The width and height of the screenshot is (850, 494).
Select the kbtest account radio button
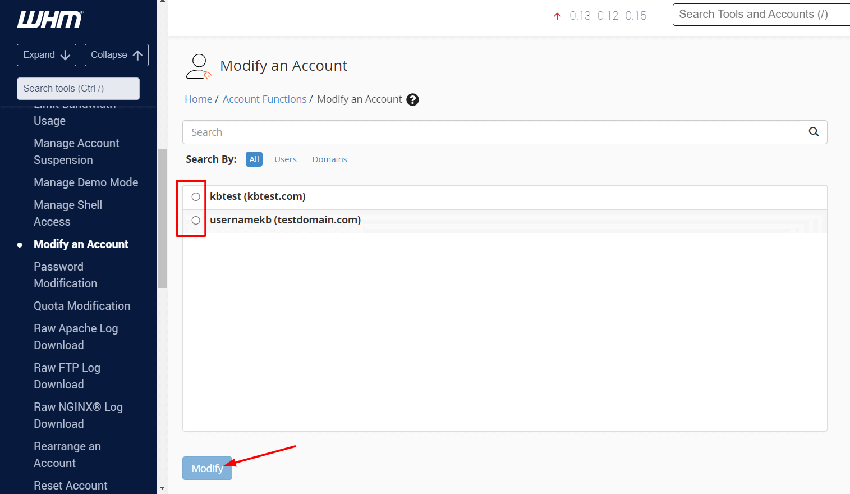point(195,196)
